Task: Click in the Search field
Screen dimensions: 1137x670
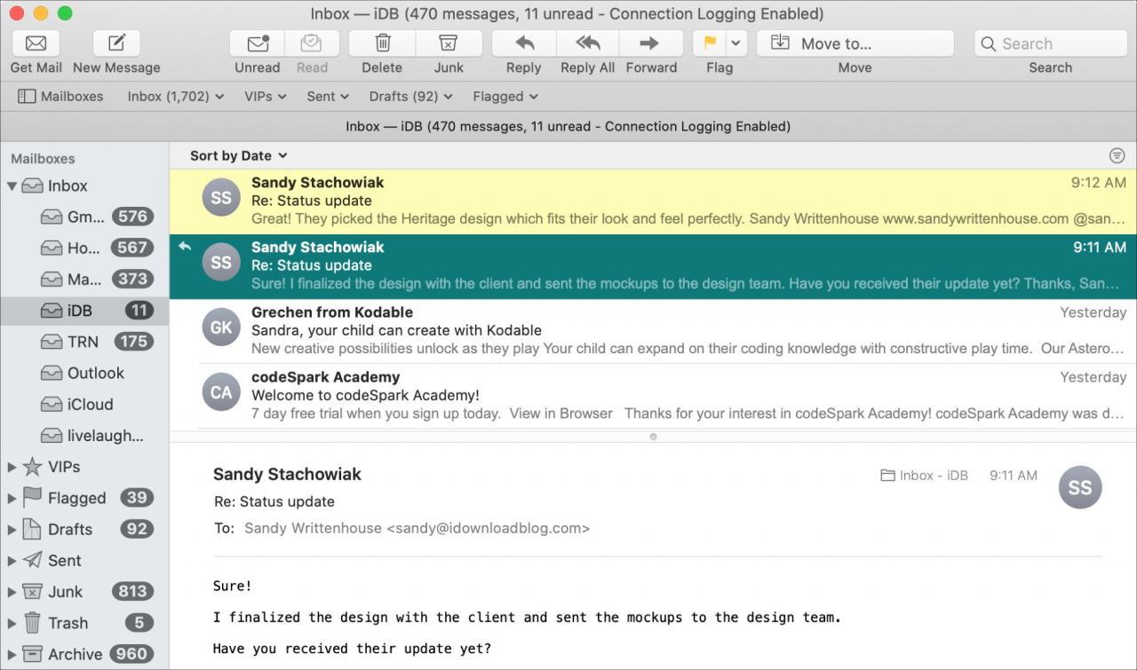Action: coord(1051,43)
